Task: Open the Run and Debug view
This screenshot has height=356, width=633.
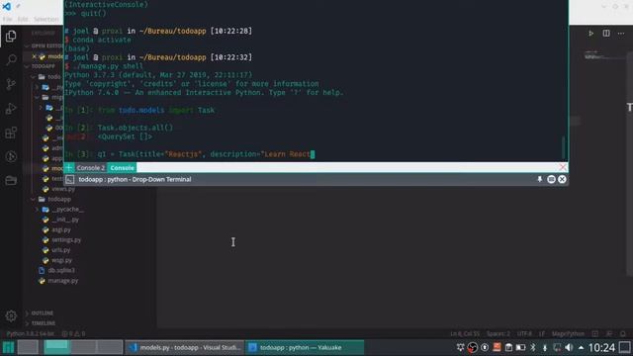Action: (11, 108)
